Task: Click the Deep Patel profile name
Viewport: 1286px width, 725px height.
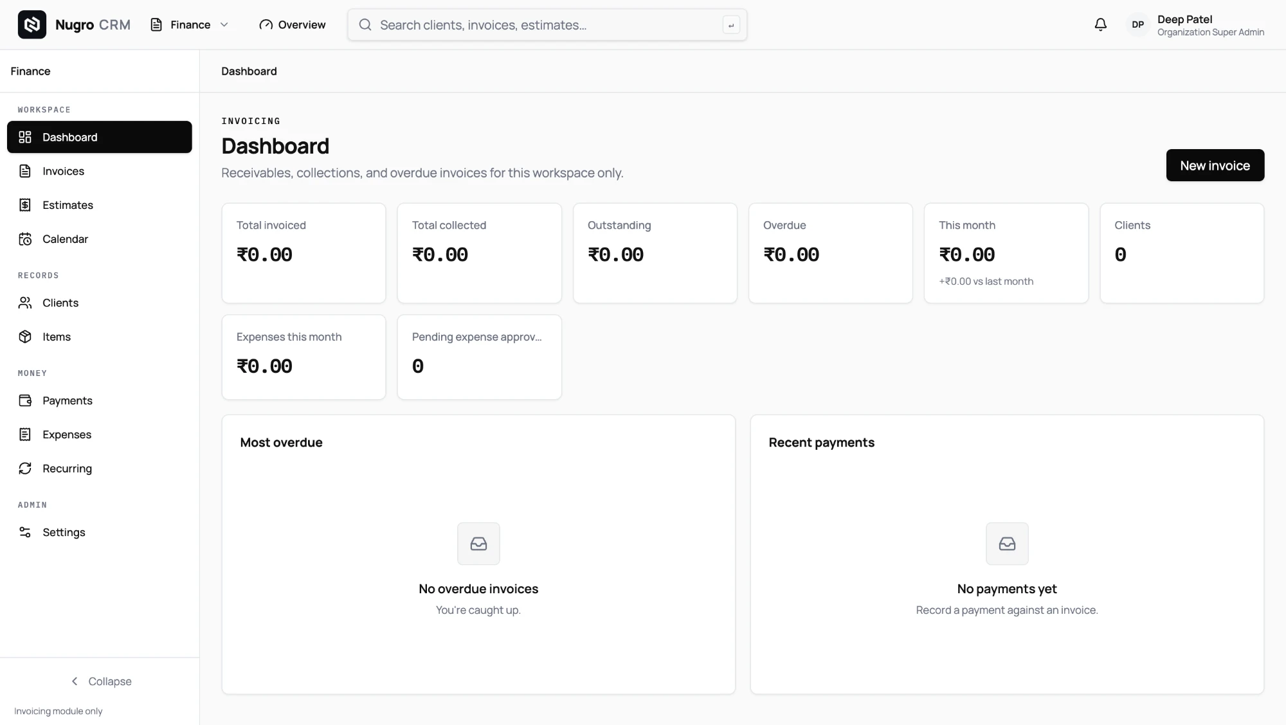Action: coord(1184,19)
